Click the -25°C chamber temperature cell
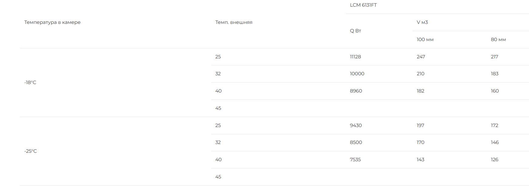Screen dimensions: 529x186 [31, 151]
